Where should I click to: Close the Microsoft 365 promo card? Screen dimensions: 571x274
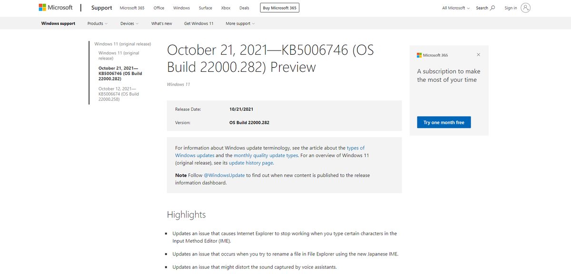478,55
